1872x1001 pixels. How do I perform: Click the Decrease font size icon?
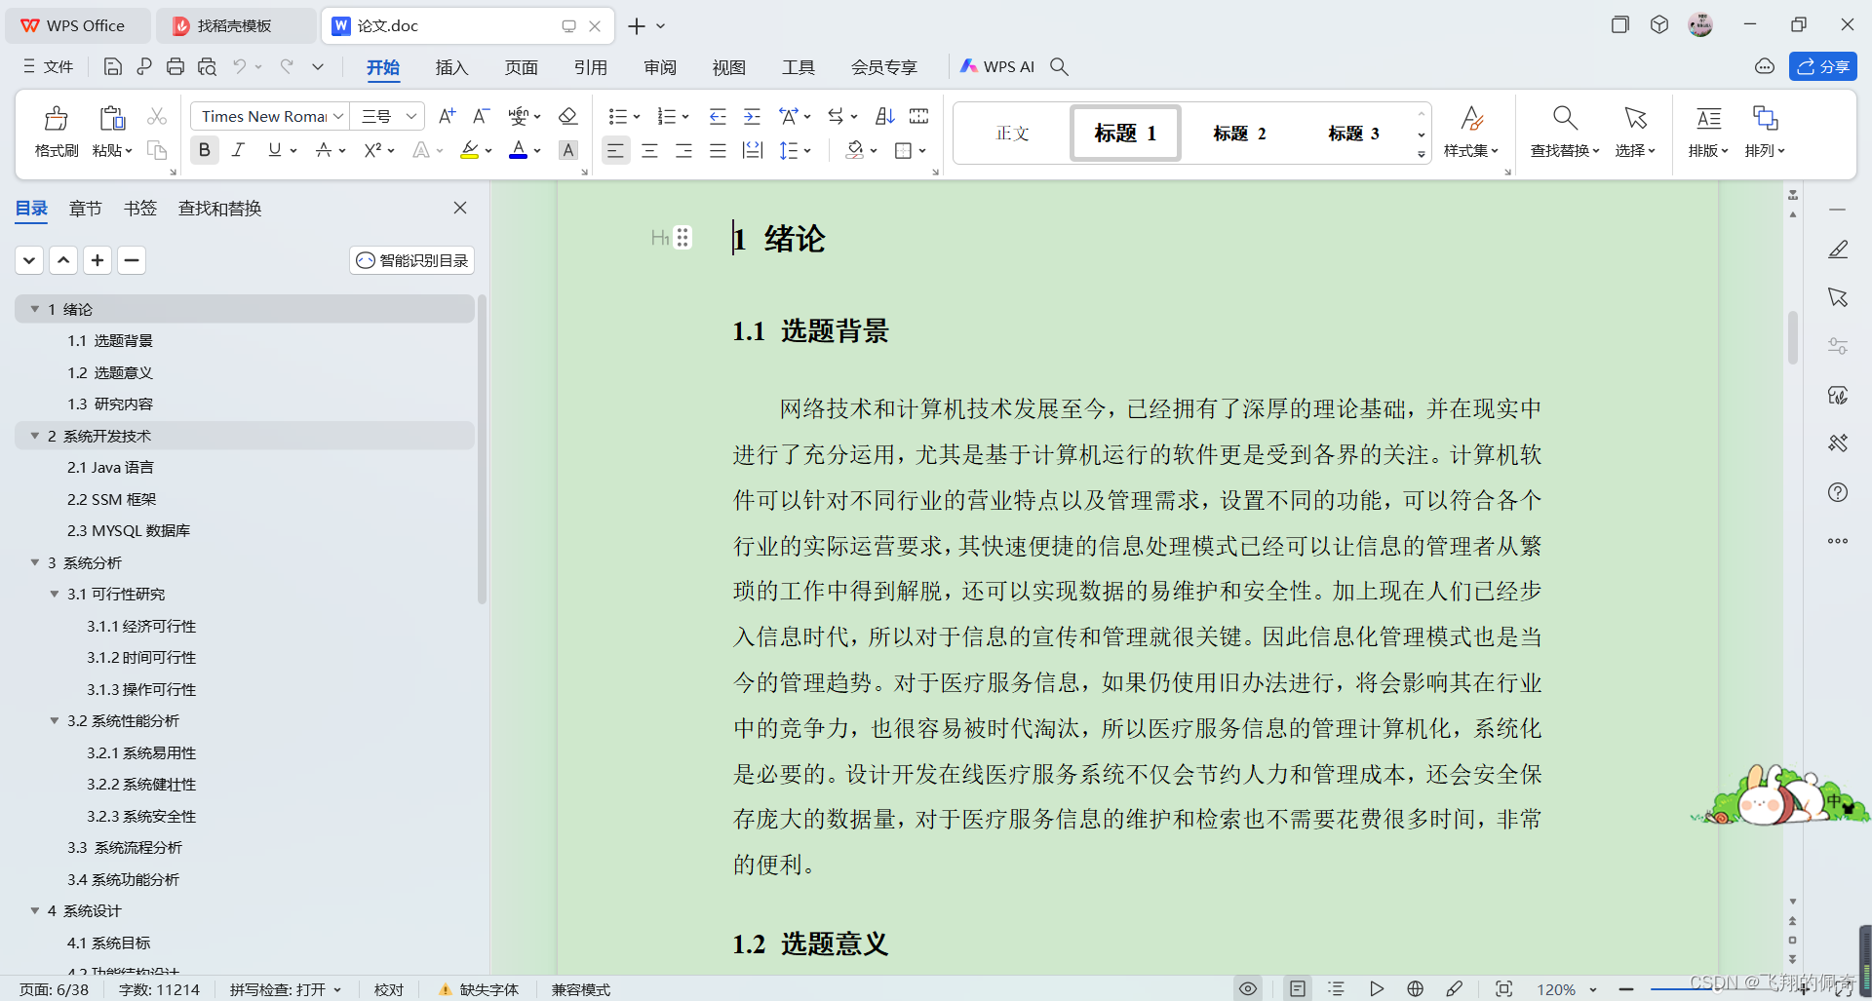coord(481,116)
